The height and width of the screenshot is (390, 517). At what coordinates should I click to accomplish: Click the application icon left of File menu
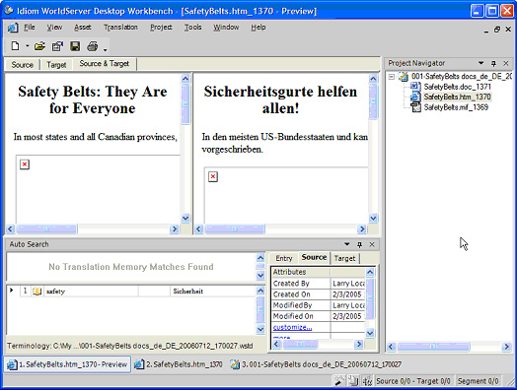(x=13, y=28)
